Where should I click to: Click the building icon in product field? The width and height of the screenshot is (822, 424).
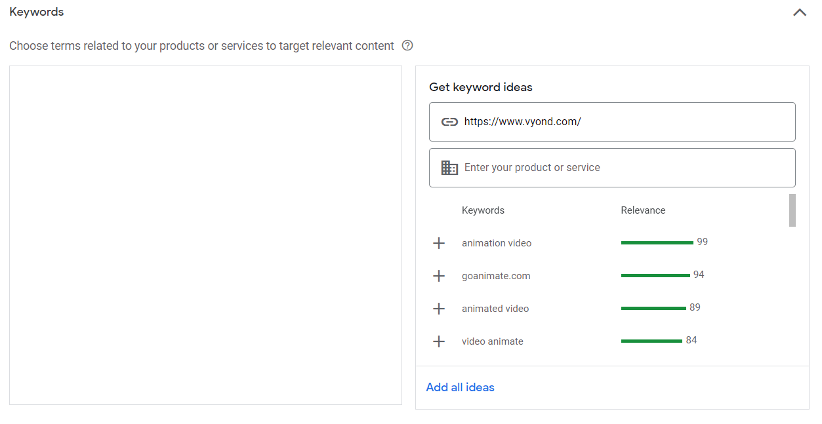449,168
